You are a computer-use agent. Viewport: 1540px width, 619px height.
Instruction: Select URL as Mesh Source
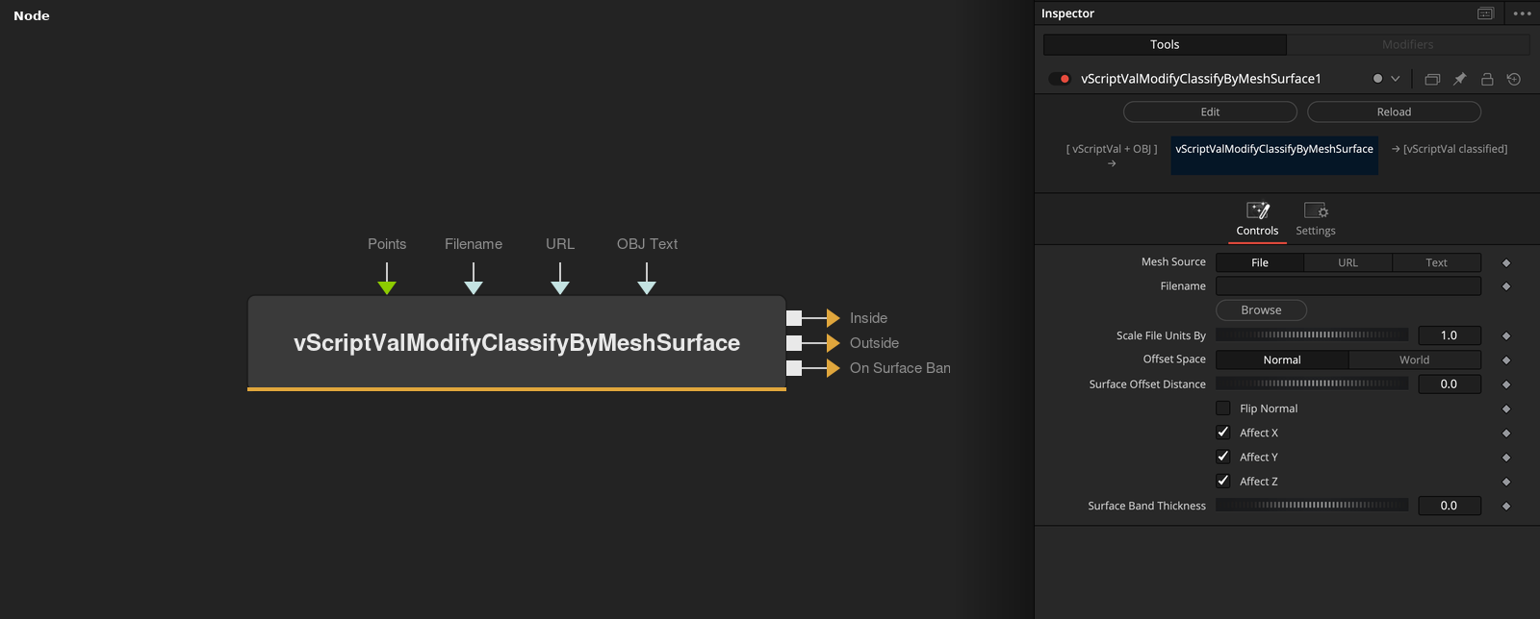pyautogui.click(x=1347, y=262)
